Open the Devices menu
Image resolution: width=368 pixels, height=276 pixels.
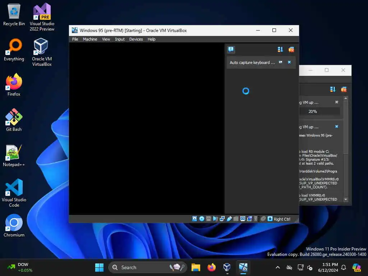click(136, 39)
